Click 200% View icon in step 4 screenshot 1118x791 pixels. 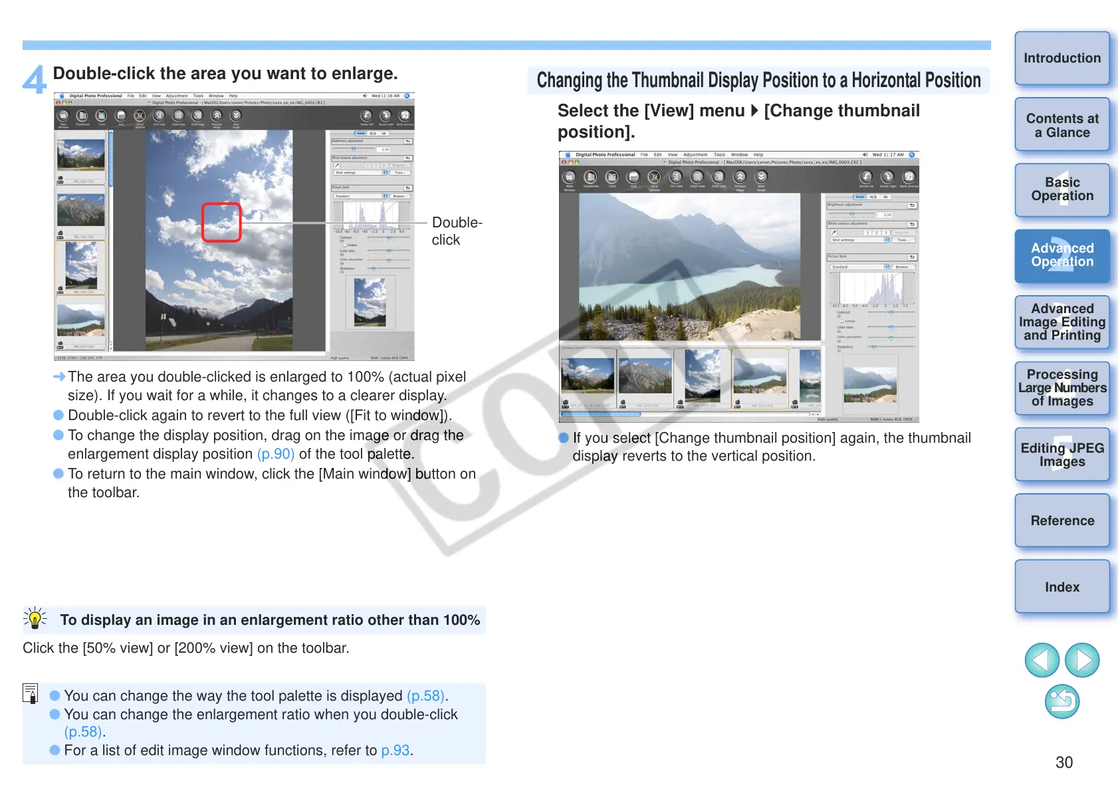pyautogui.click(x=197, y=116)
